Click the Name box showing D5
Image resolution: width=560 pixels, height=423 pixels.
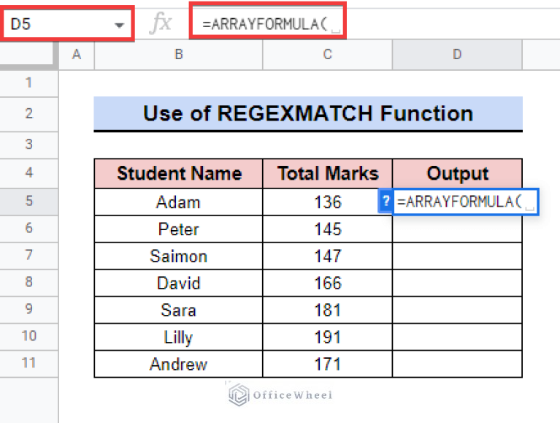pyautogui.click(x=58, y=24)
